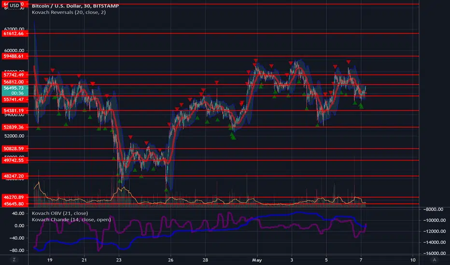Viewport: 450px width, 265px height.
Task: Click the -10000.00 OBV axis value
Action: tap(435, 220)
